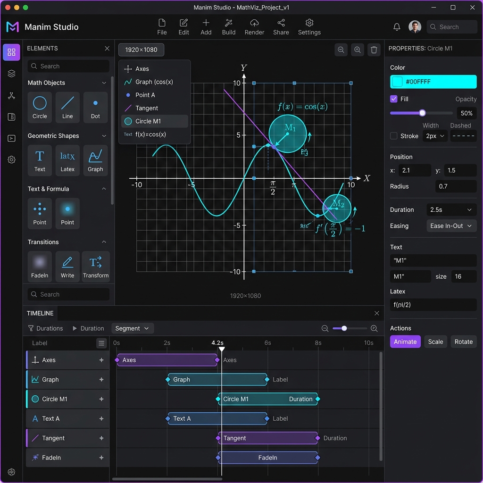Click the 1920×1080 resolution button

tap(141, 50)
